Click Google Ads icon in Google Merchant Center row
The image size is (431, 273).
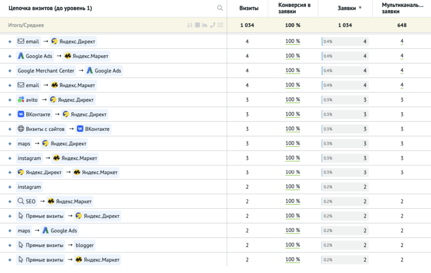click(x=90, y=71)
